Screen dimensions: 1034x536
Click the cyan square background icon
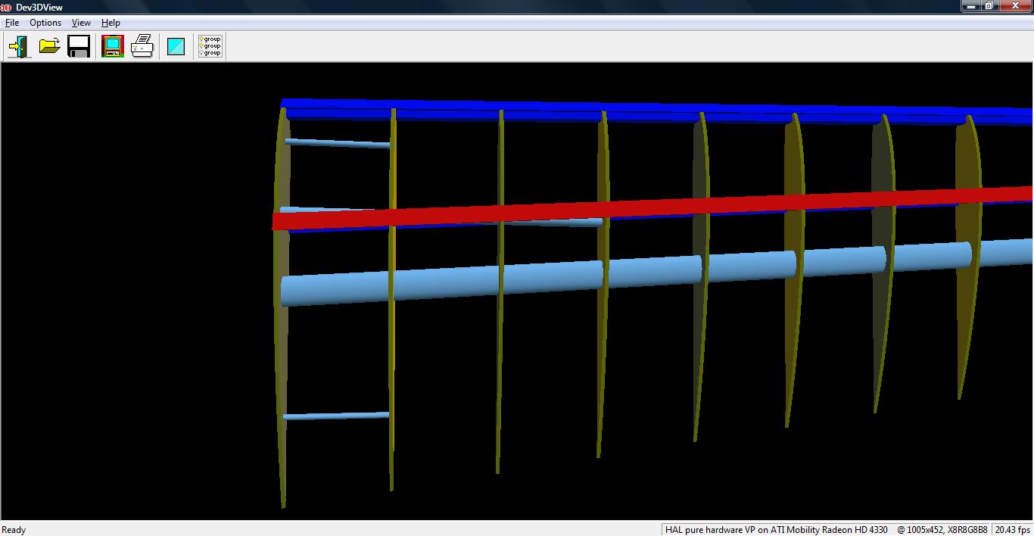176,47
